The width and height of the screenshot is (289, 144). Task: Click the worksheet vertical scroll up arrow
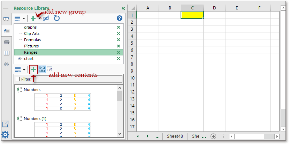[x=283, y=8]
